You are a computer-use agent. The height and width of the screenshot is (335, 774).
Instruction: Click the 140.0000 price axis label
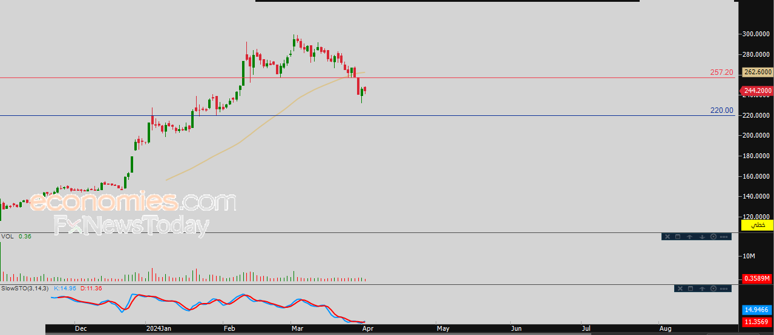coord(756,197)
